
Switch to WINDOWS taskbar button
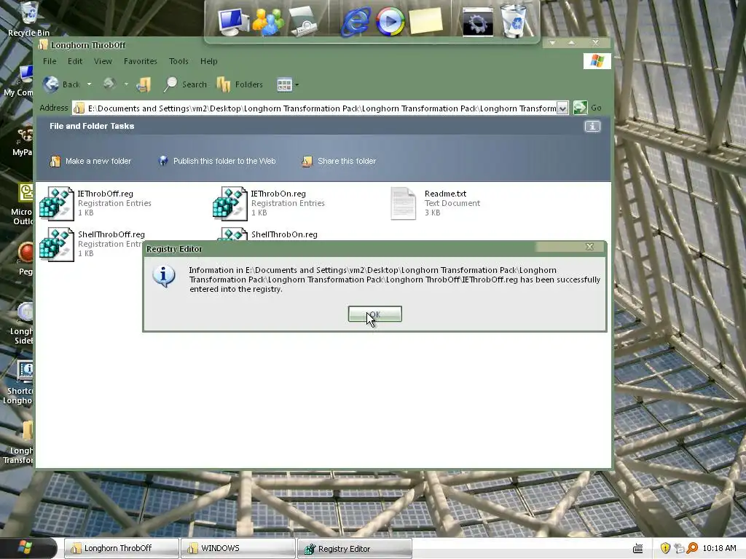click(x=238, y=548)
